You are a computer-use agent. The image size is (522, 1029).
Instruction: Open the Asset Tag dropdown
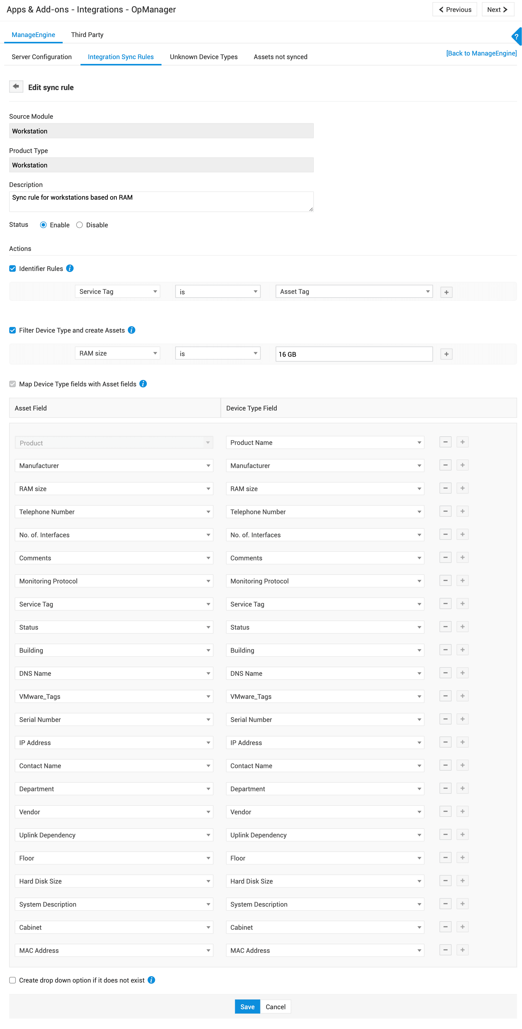click(x=354, y=291)
